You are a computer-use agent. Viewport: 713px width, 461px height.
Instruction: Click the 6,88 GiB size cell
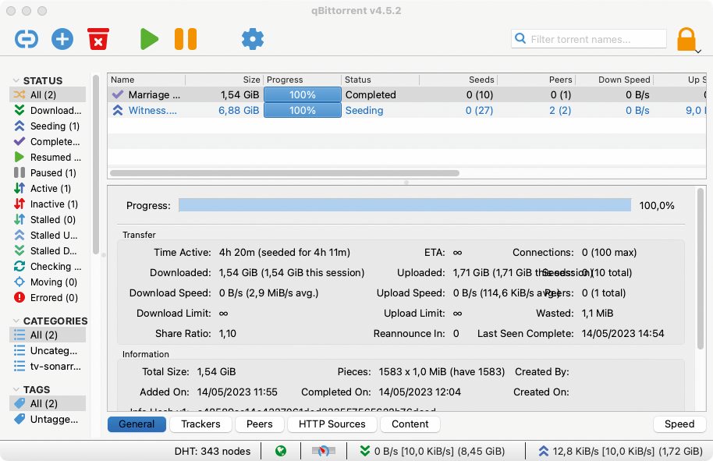pyautogui.click(x=239, y=111)
